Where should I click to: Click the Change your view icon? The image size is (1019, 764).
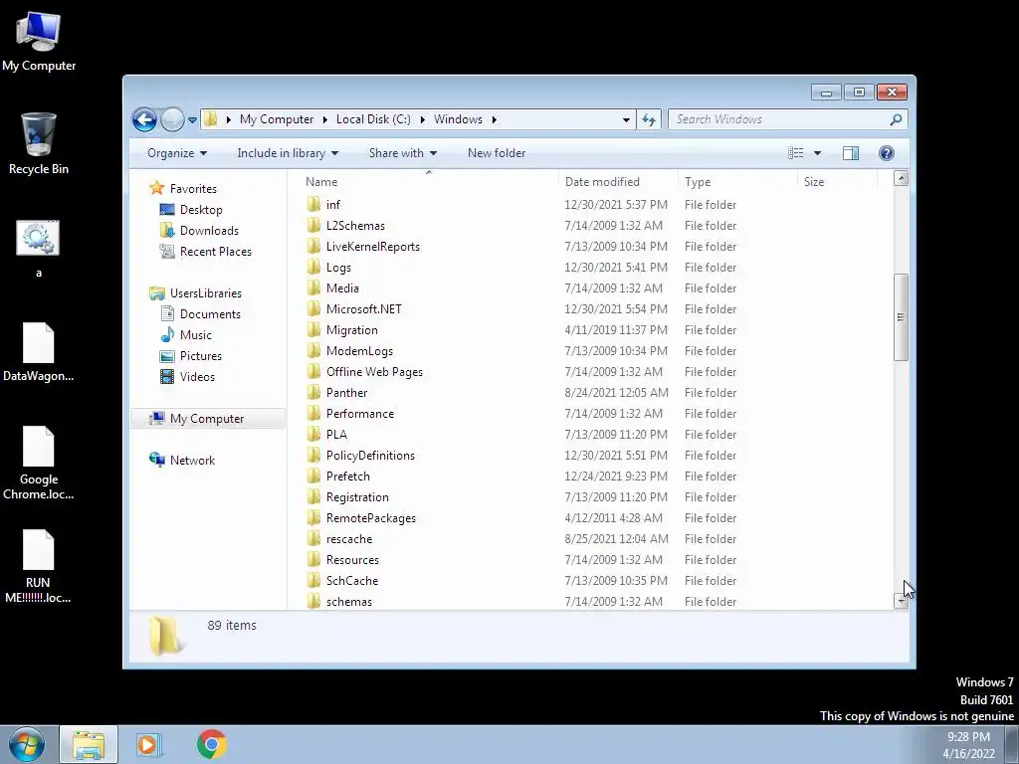point(796,153)
